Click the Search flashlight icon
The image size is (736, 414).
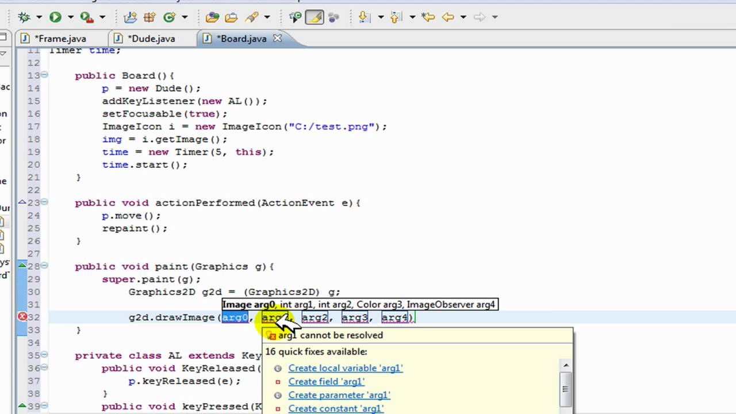click(251, 17)
